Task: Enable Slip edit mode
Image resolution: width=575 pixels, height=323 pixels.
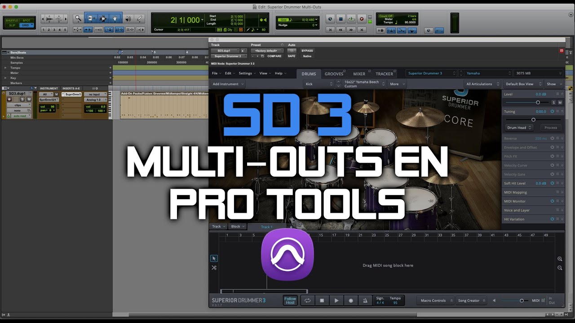Action: [x=12, y=25]
